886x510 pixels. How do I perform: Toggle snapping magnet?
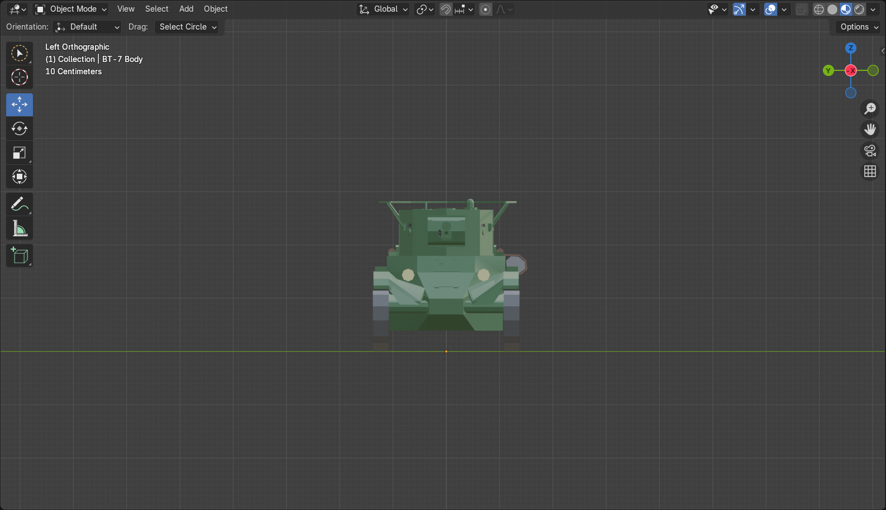coord(446,9)
